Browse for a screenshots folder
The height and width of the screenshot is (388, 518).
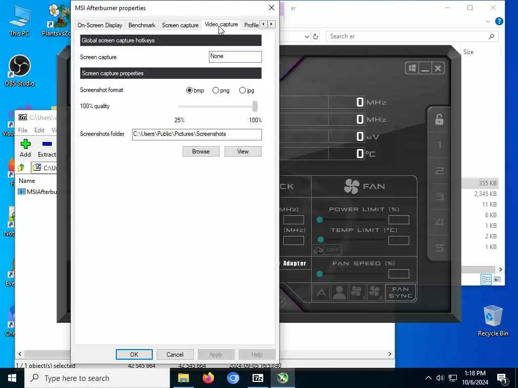tap(201, 152)
